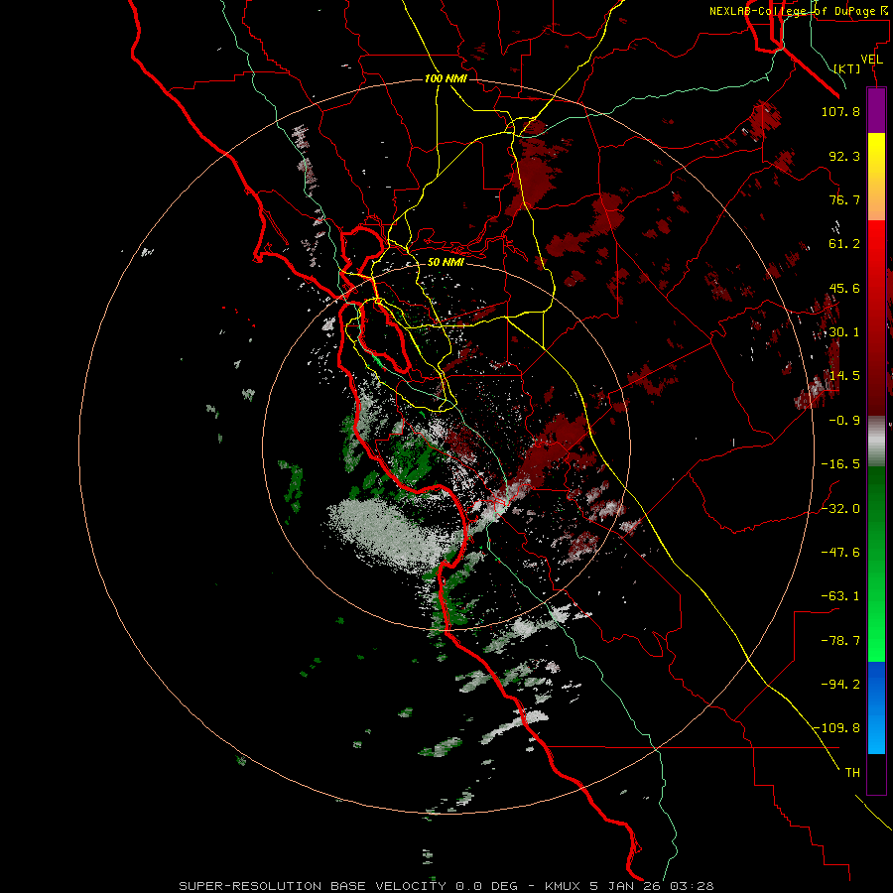893x893 pixels.
Task: Click the 107.8 legend value
Action: point(840,111)
